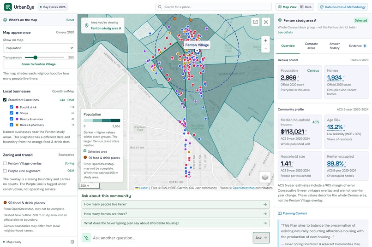Image resolution: width=372 pixels, height=247 pixels.
Task: Click the layers icon beside What's on the map
Action: coord(5,20)
